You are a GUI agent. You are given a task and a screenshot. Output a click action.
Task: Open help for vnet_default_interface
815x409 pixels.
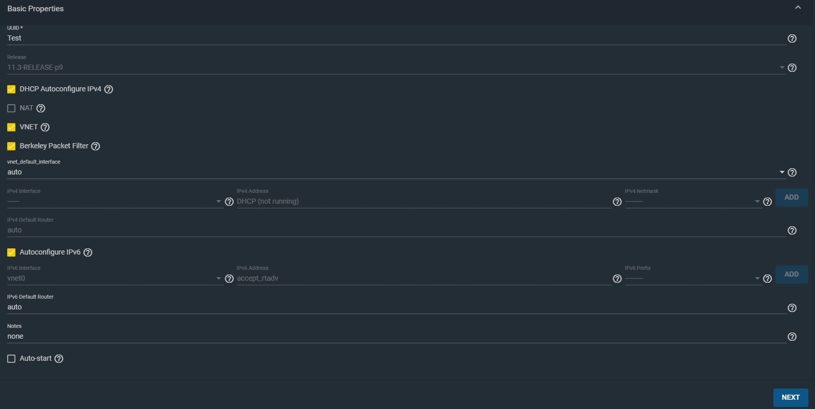click(x=792, y=172)
